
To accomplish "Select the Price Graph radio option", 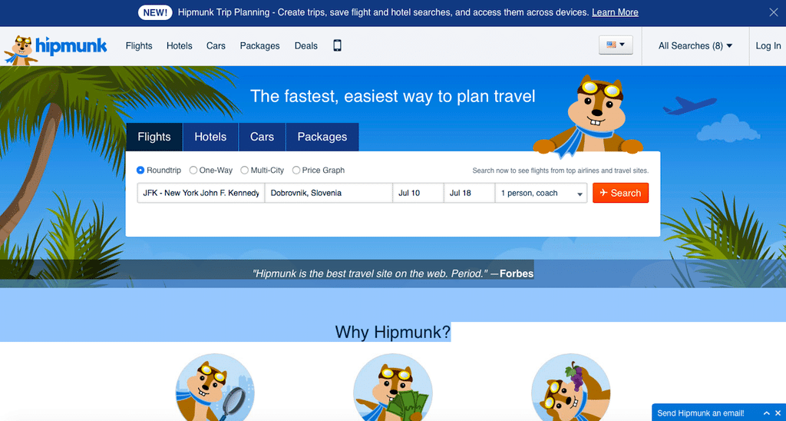I will click(296, 170).
